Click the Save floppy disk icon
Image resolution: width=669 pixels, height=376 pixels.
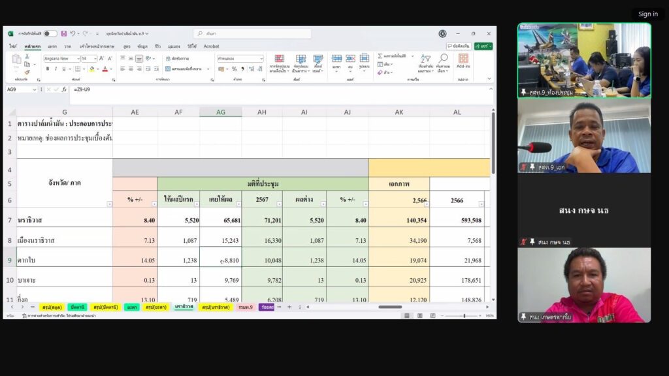(x=64, y=33)
